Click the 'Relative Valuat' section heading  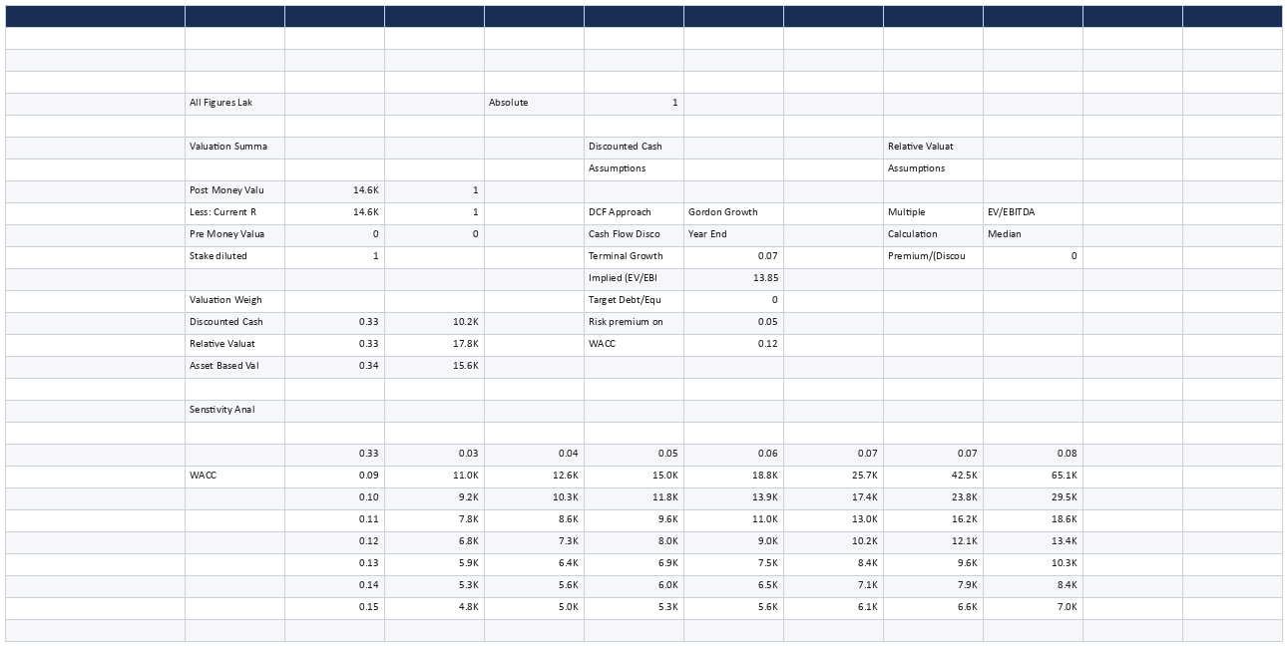pyautogui.click(x=933, y=147)
